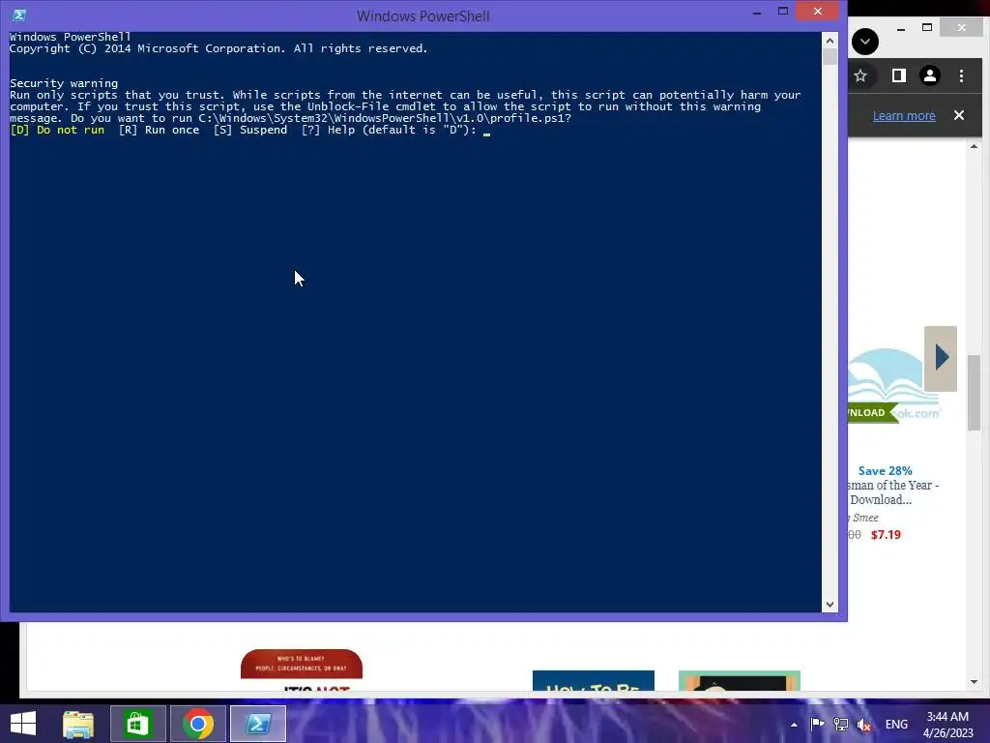Open the PowerShell title bar system menu icon
Image resolution: width=990 pixels, height=743 pixels.
(x=19, y=15)
